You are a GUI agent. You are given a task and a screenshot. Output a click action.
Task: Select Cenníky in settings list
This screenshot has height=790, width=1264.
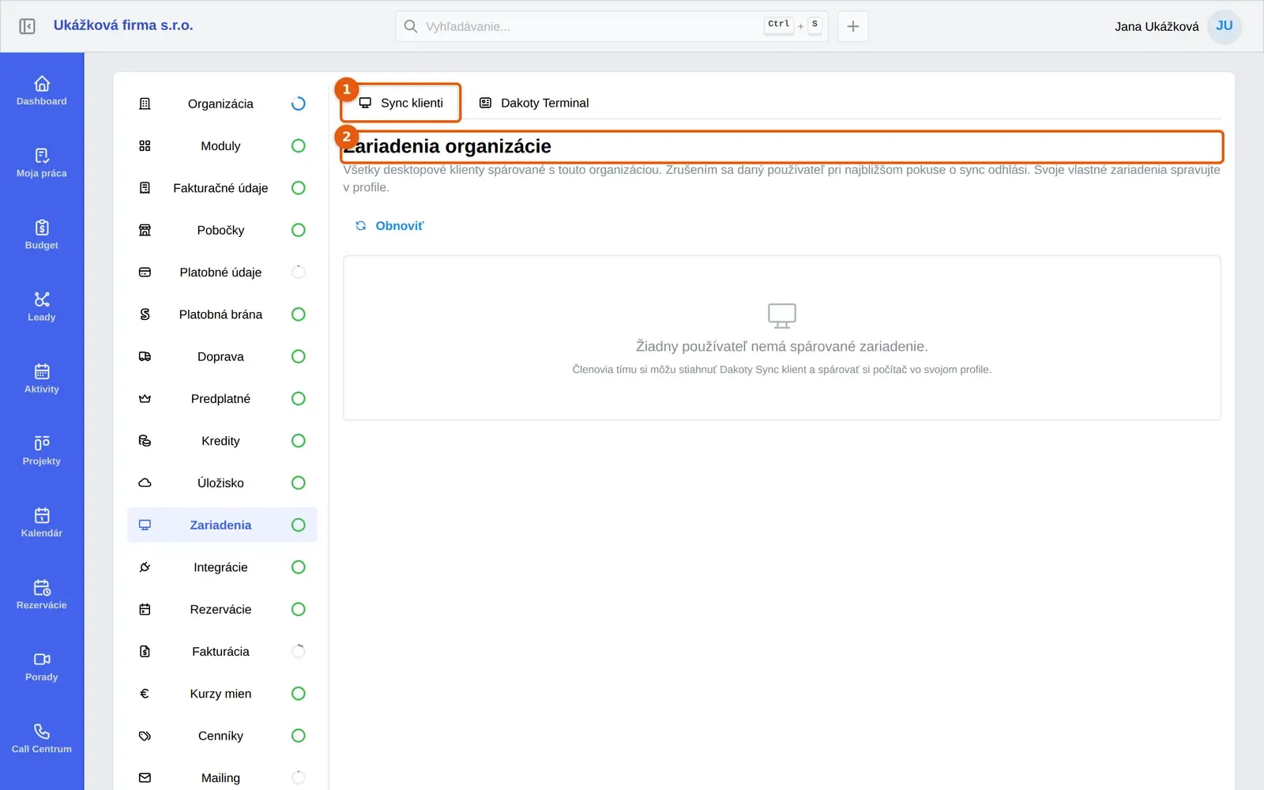(x=222, y=735)
